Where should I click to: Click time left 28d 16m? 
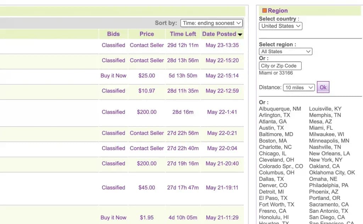point(183,112)
